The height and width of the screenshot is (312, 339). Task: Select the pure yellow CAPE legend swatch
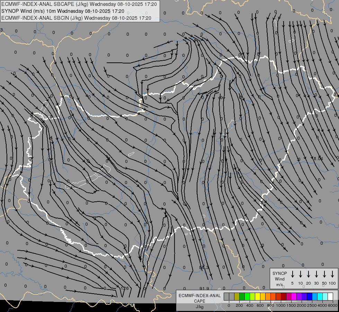pos(258,296)
